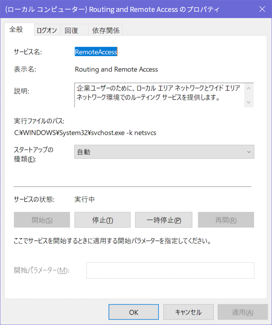Image resolution: width=272 pixels, height=325 pixels.
Task: Click the 開始パラメーター input field
Action: coord(170,270)
